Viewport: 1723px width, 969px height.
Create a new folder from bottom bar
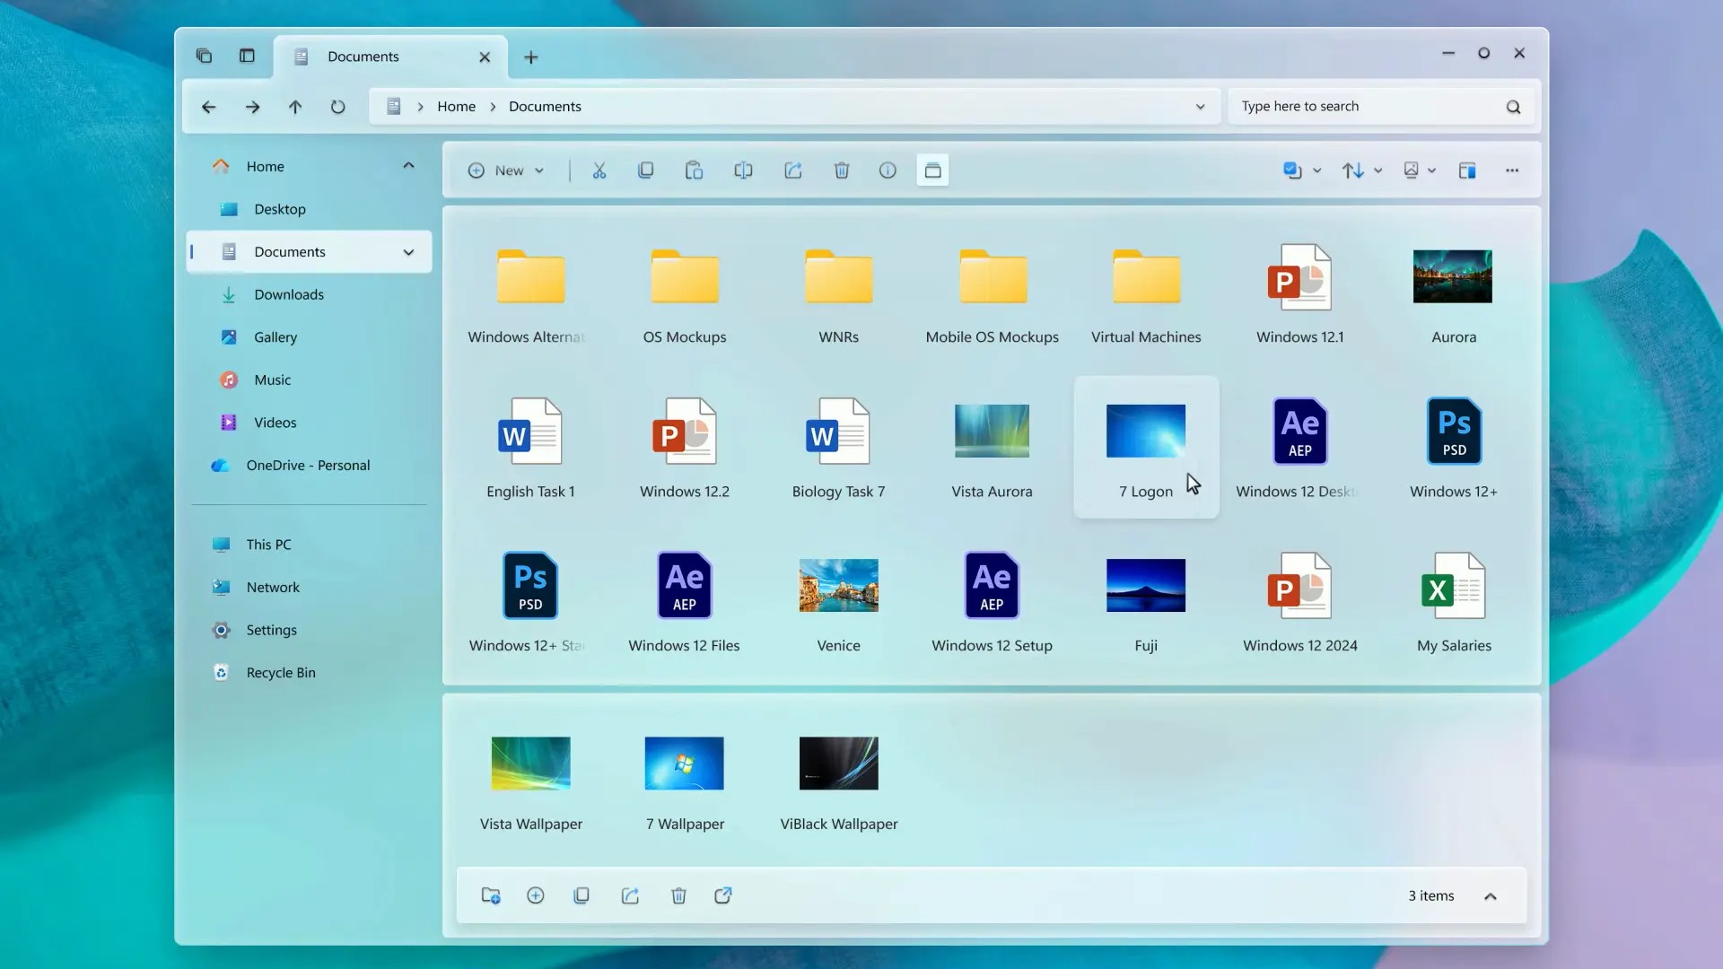[490, 895]
